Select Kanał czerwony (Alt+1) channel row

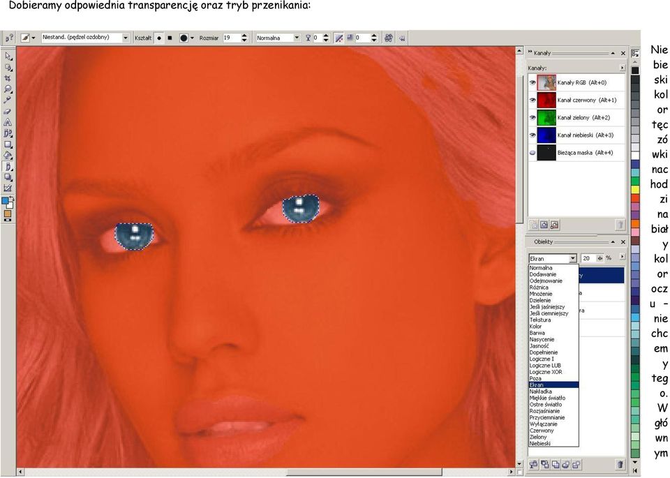[577, 100]
